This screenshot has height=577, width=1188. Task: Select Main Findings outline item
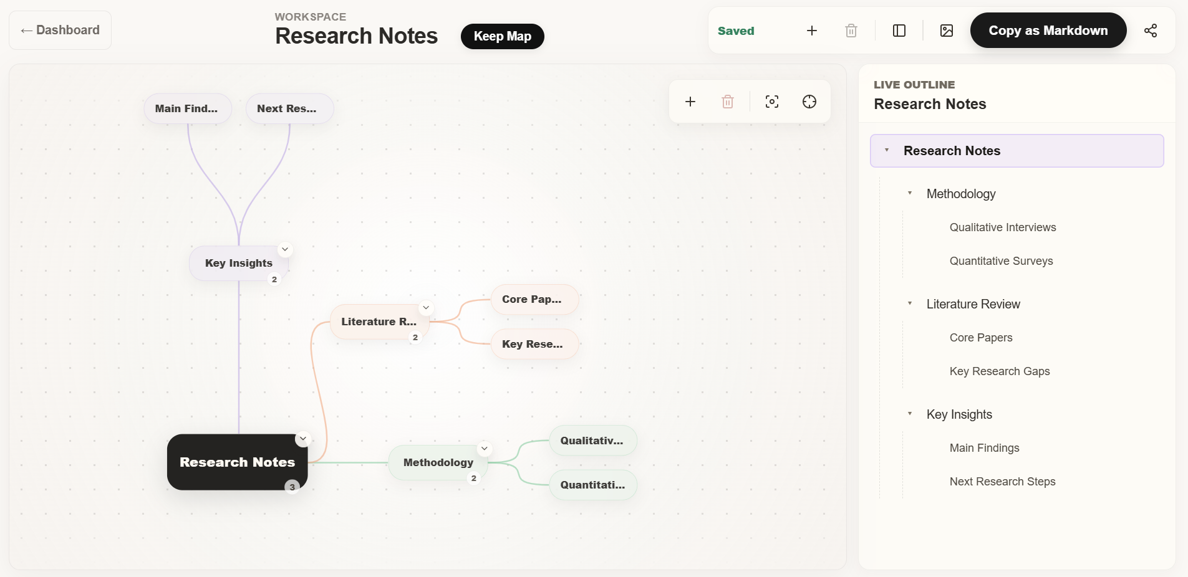click(984, 448)
